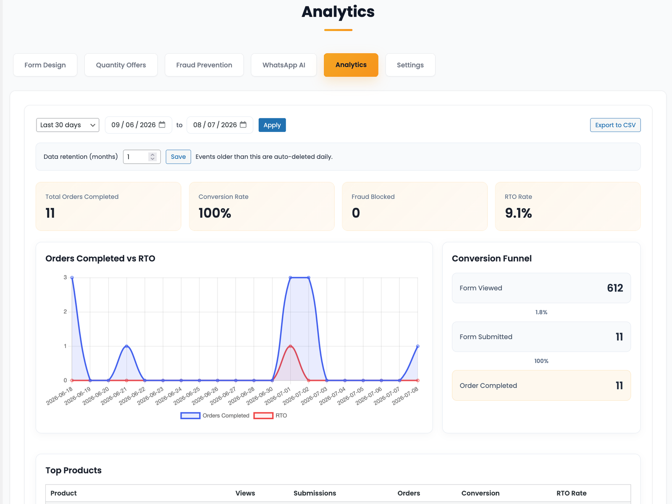672x504 pixels.
Task: Select the Order Completed funnel row
Action: [x=541, y=386]
